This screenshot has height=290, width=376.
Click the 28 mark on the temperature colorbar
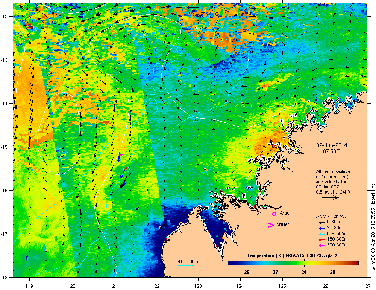[304, 272]
